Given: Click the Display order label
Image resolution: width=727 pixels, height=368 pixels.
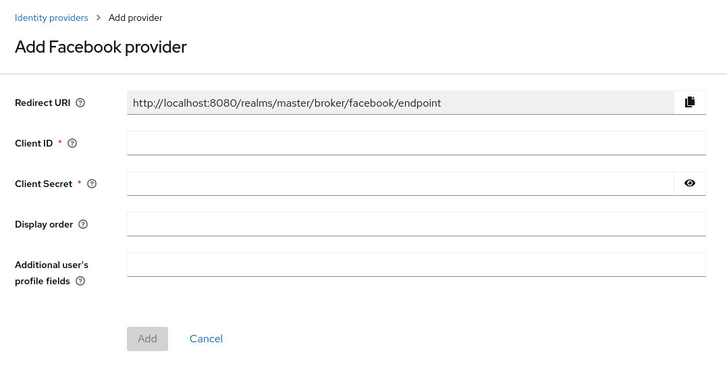Looking at the screenshot, I should pos(44,224).
